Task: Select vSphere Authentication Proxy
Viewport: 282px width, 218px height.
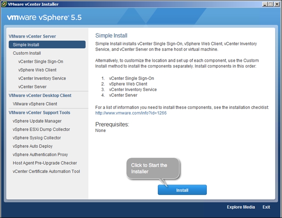Action: [x=40, y=155]
